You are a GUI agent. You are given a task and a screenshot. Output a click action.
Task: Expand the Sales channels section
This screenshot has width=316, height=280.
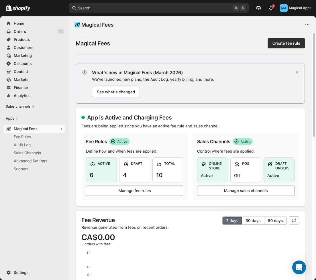[x=18, y=106]
